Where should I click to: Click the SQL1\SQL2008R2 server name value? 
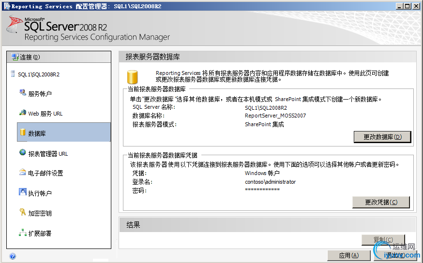pos(266,108)
